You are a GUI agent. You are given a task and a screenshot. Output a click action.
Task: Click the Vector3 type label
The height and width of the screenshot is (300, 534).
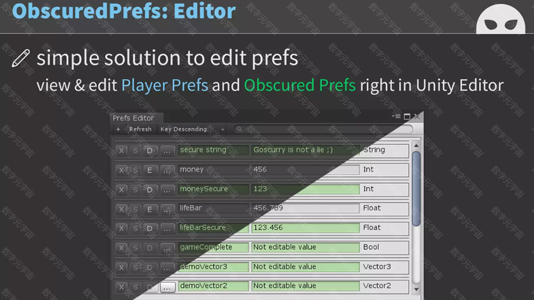pos(377,267)
